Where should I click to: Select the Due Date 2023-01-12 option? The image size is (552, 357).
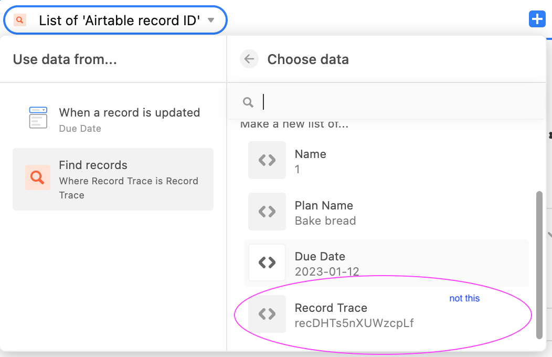pyautogui.click(x=386, y=263)
